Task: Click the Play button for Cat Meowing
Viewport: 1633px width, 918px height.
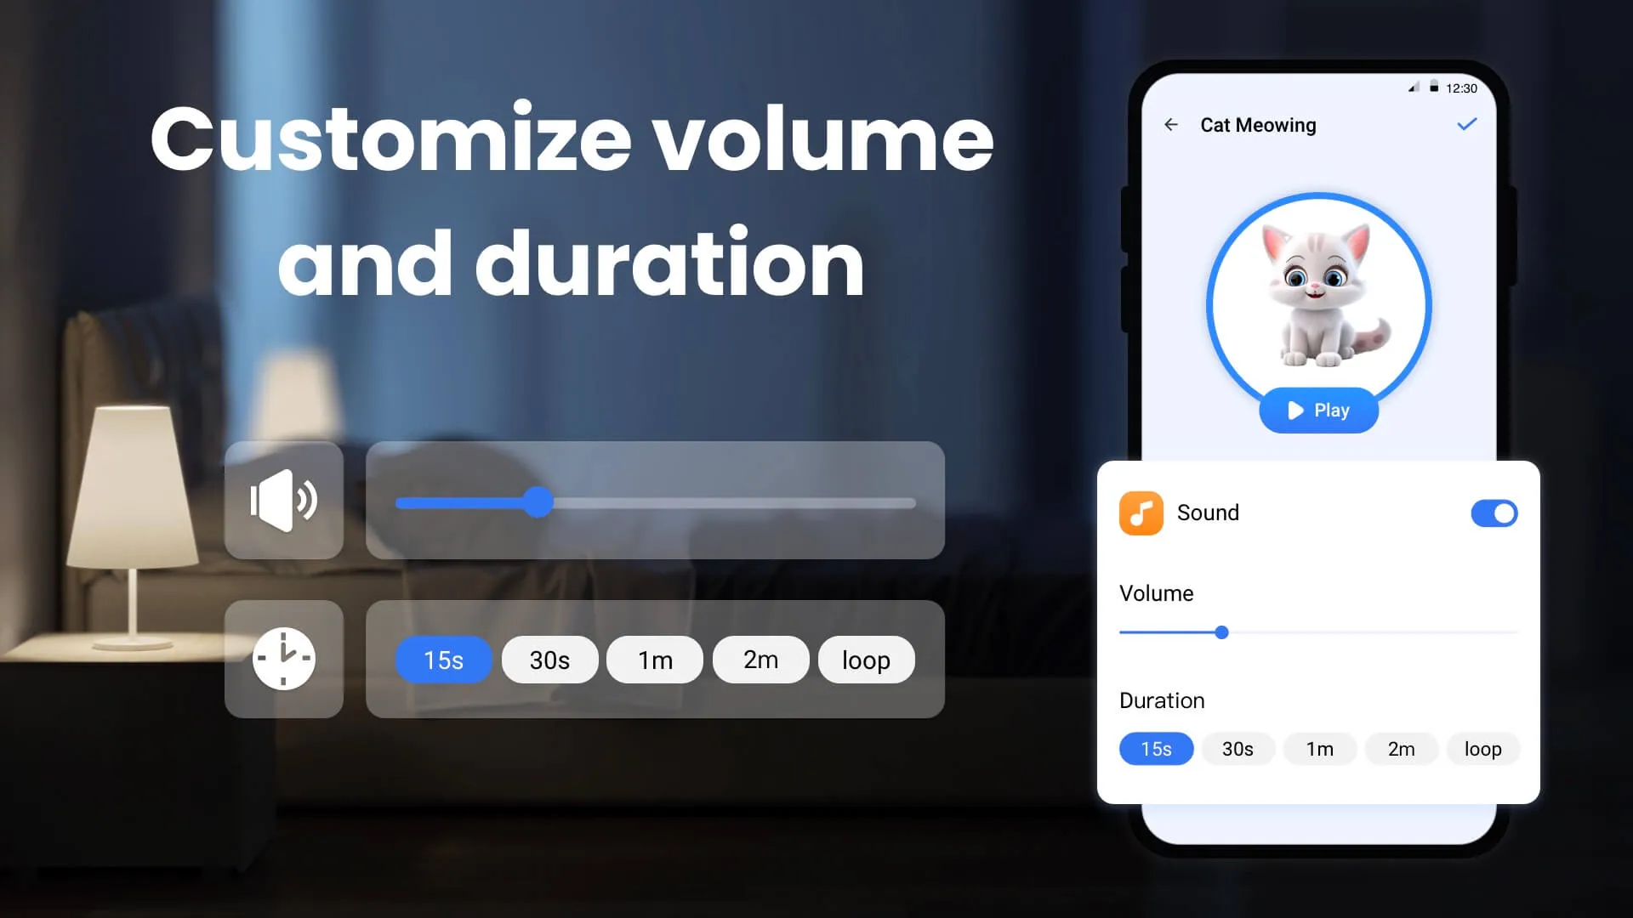Action: tap(1317, 409)
